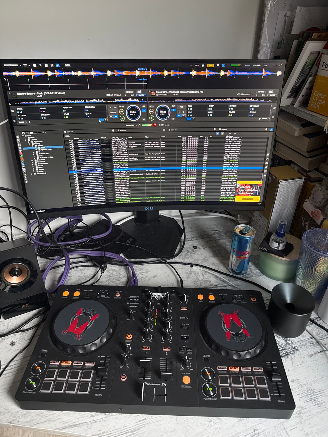Toggle deck 1 BEAT SYNC button
This screenshot has width=328, height=437.
click(x=139, y=92)
